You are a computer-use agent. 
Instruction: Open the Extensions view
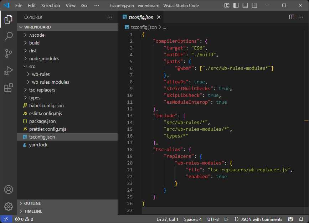click(9, 86)
